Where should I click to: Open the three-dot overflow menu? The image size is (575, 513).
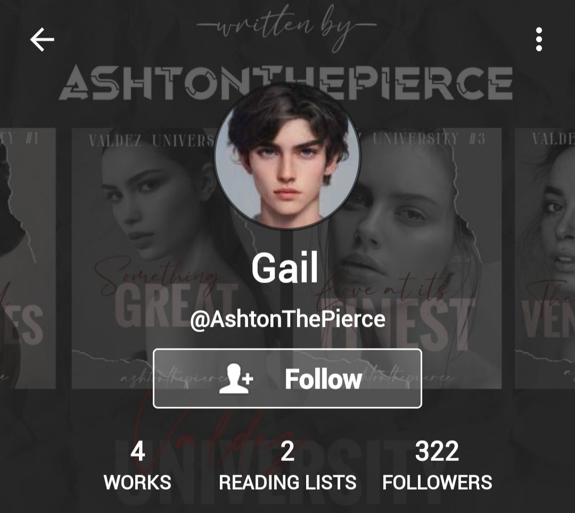pos(539,39)
